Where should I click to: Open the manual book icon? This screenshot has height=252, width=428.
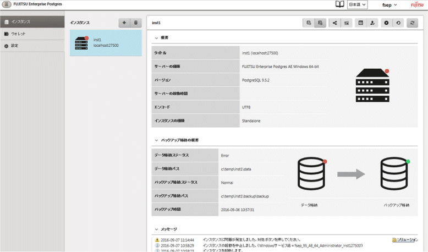pyautogui.click(x=339, y=4)
